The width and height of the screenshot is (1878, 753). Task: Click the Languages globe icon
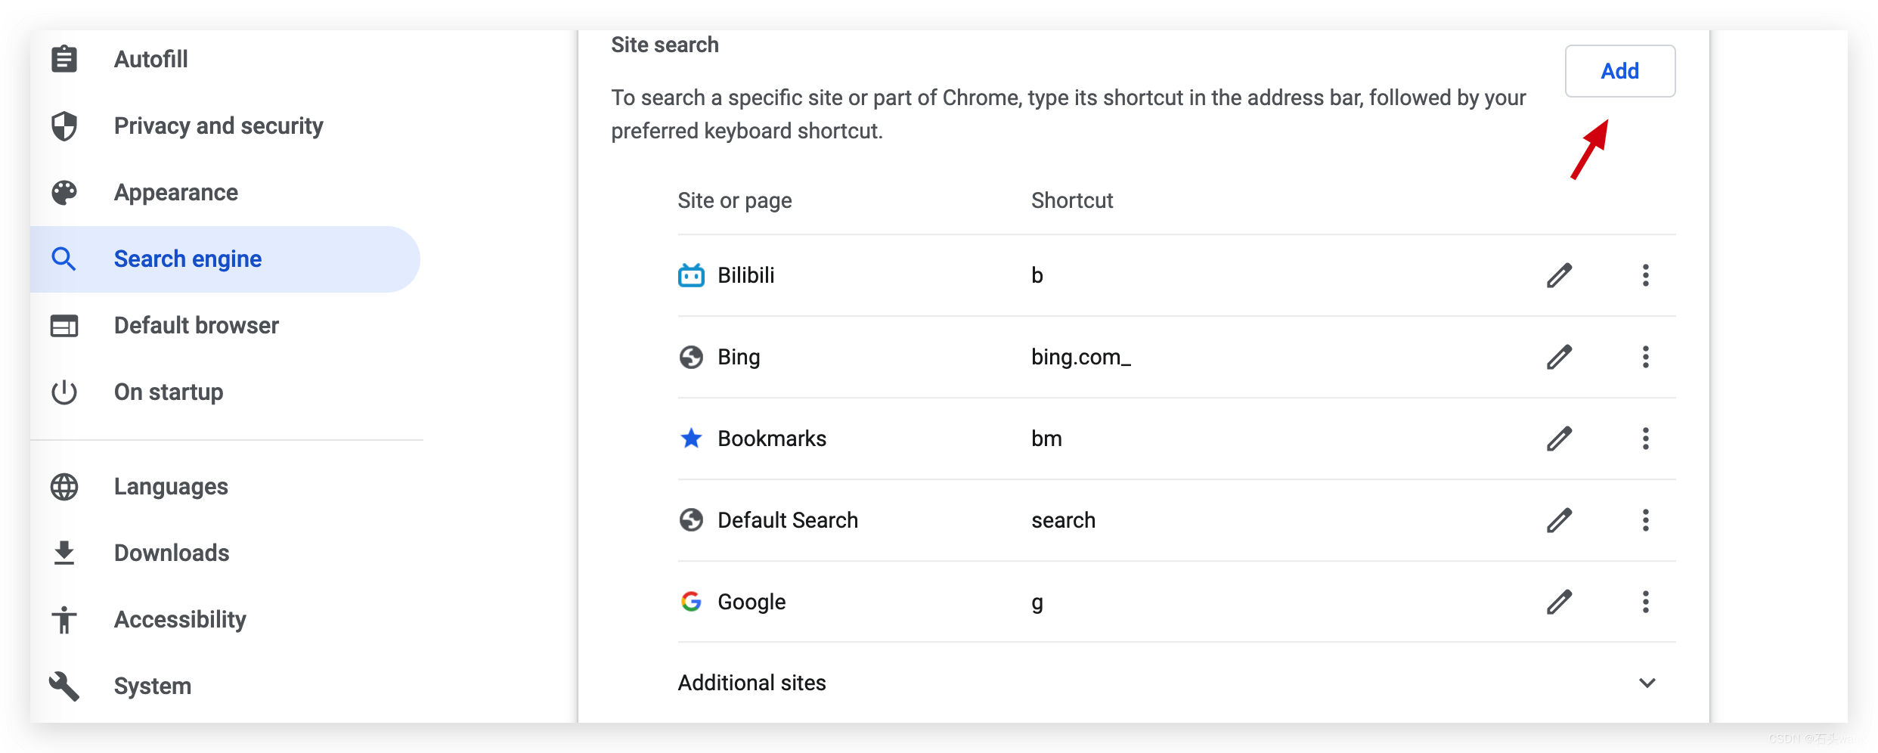(x=64, y=486)
